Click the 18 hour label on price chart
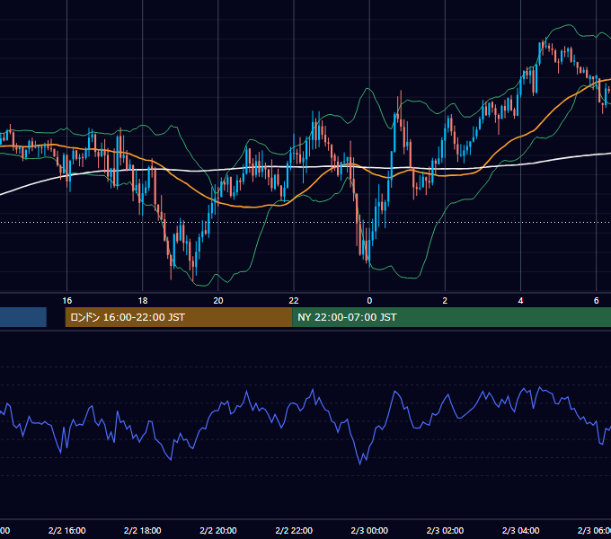This screenshot has height=539, width=611. coord(143,300)
